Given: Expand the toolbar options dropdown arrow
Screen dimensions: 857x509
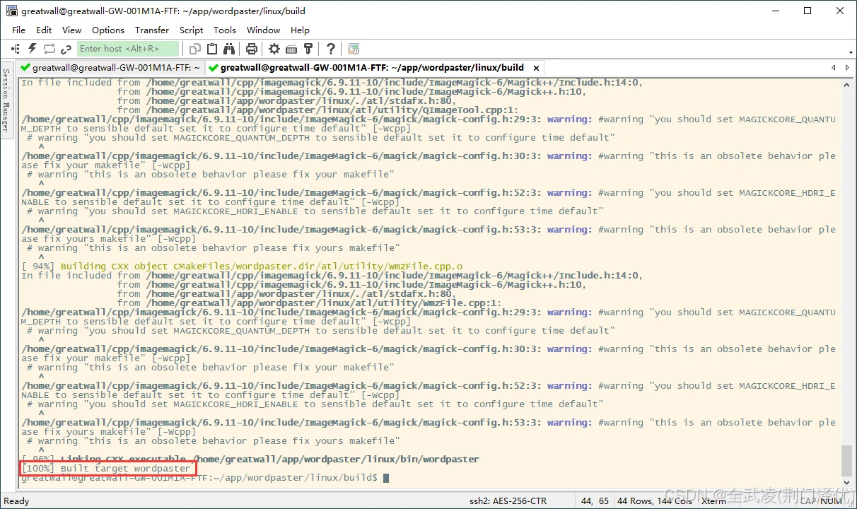Looking at the screenshot, I should coord(851,52).
